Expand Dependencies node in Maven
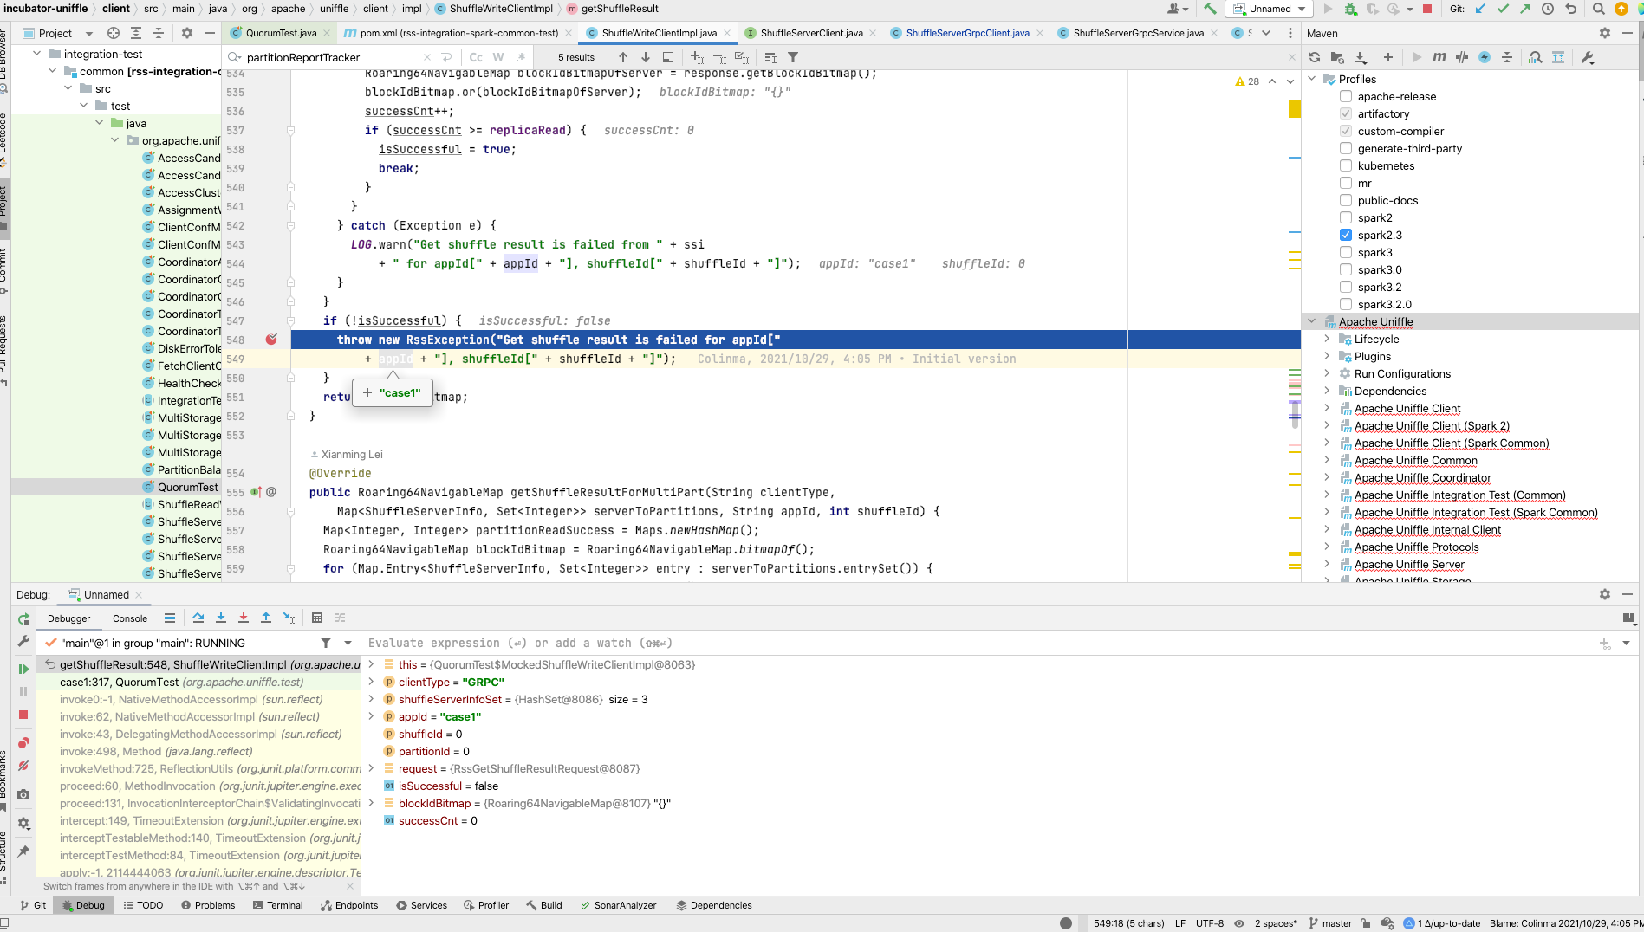 click(x=1327, y=391)
